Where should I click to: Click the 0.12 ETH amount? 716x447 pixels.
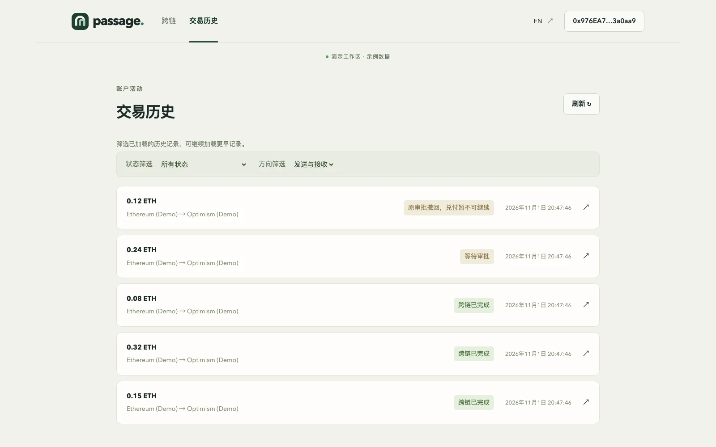click(x=141, y=201)
